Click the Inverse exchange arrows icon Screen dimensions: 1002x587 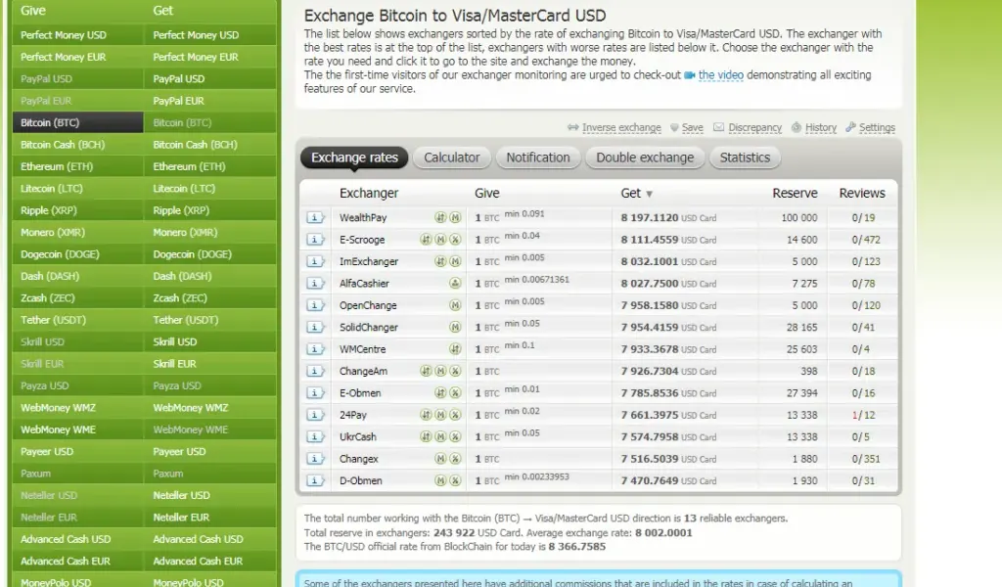(572, 128)
